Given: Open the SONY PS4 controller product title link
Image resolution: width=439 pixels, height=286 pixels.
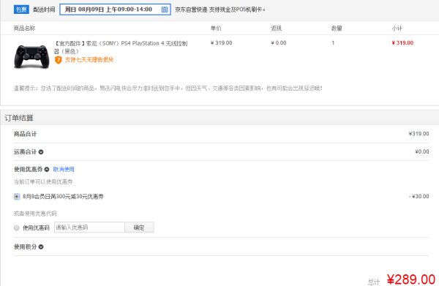Looking at the screenshot, I should tap(121, 47).
